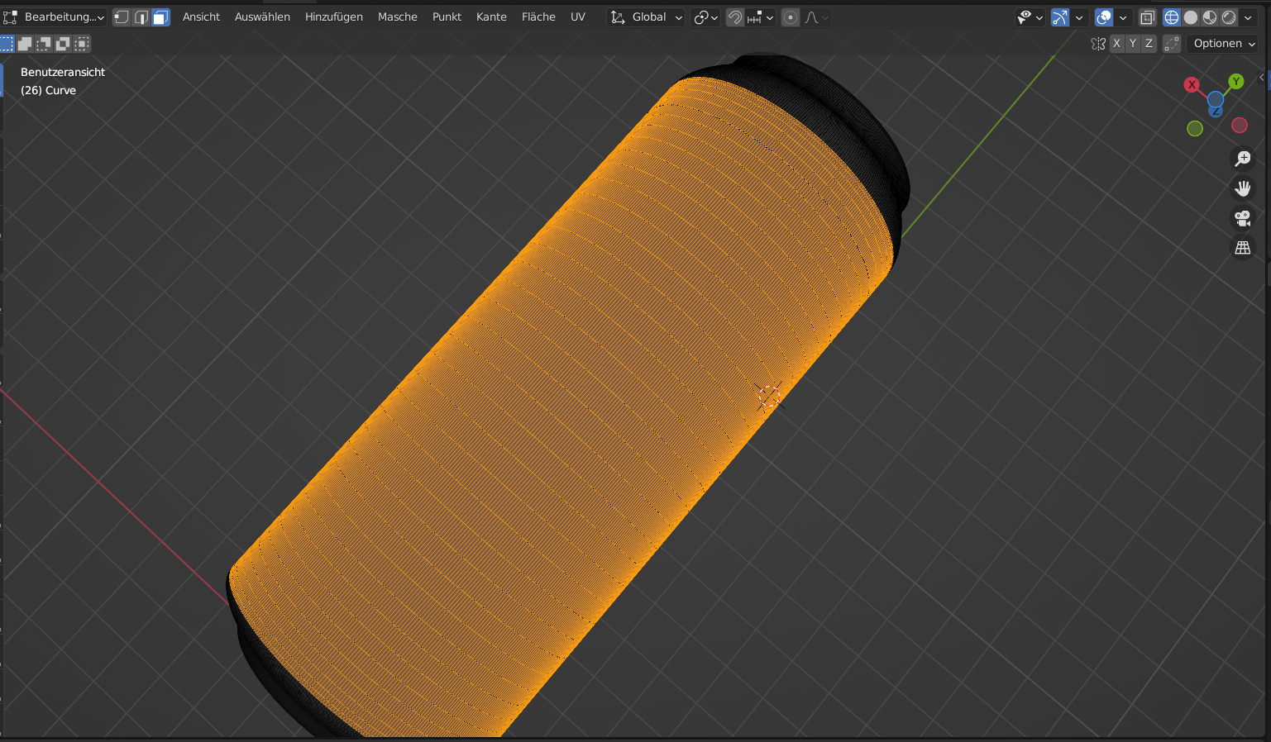The height and width of the screenshot is (742, 1271).
Task: Switch to edge selection mode
Action: [141, 17]
